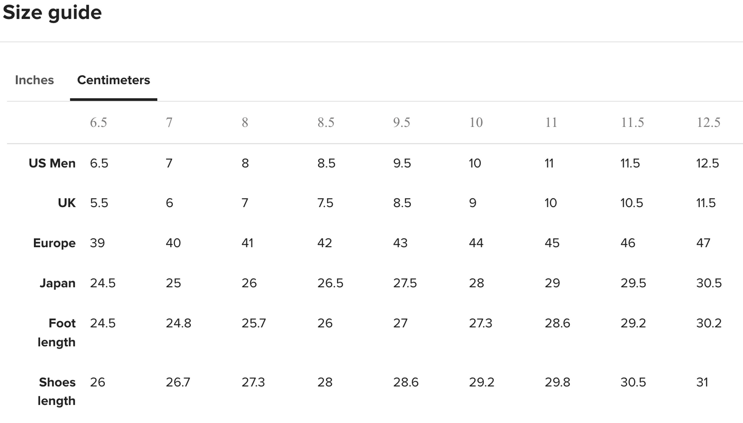Image resolution: width=743 pixels, height=423 pixels.
Task: Click the gray 6.5 column header
Action: coord(98,122)
